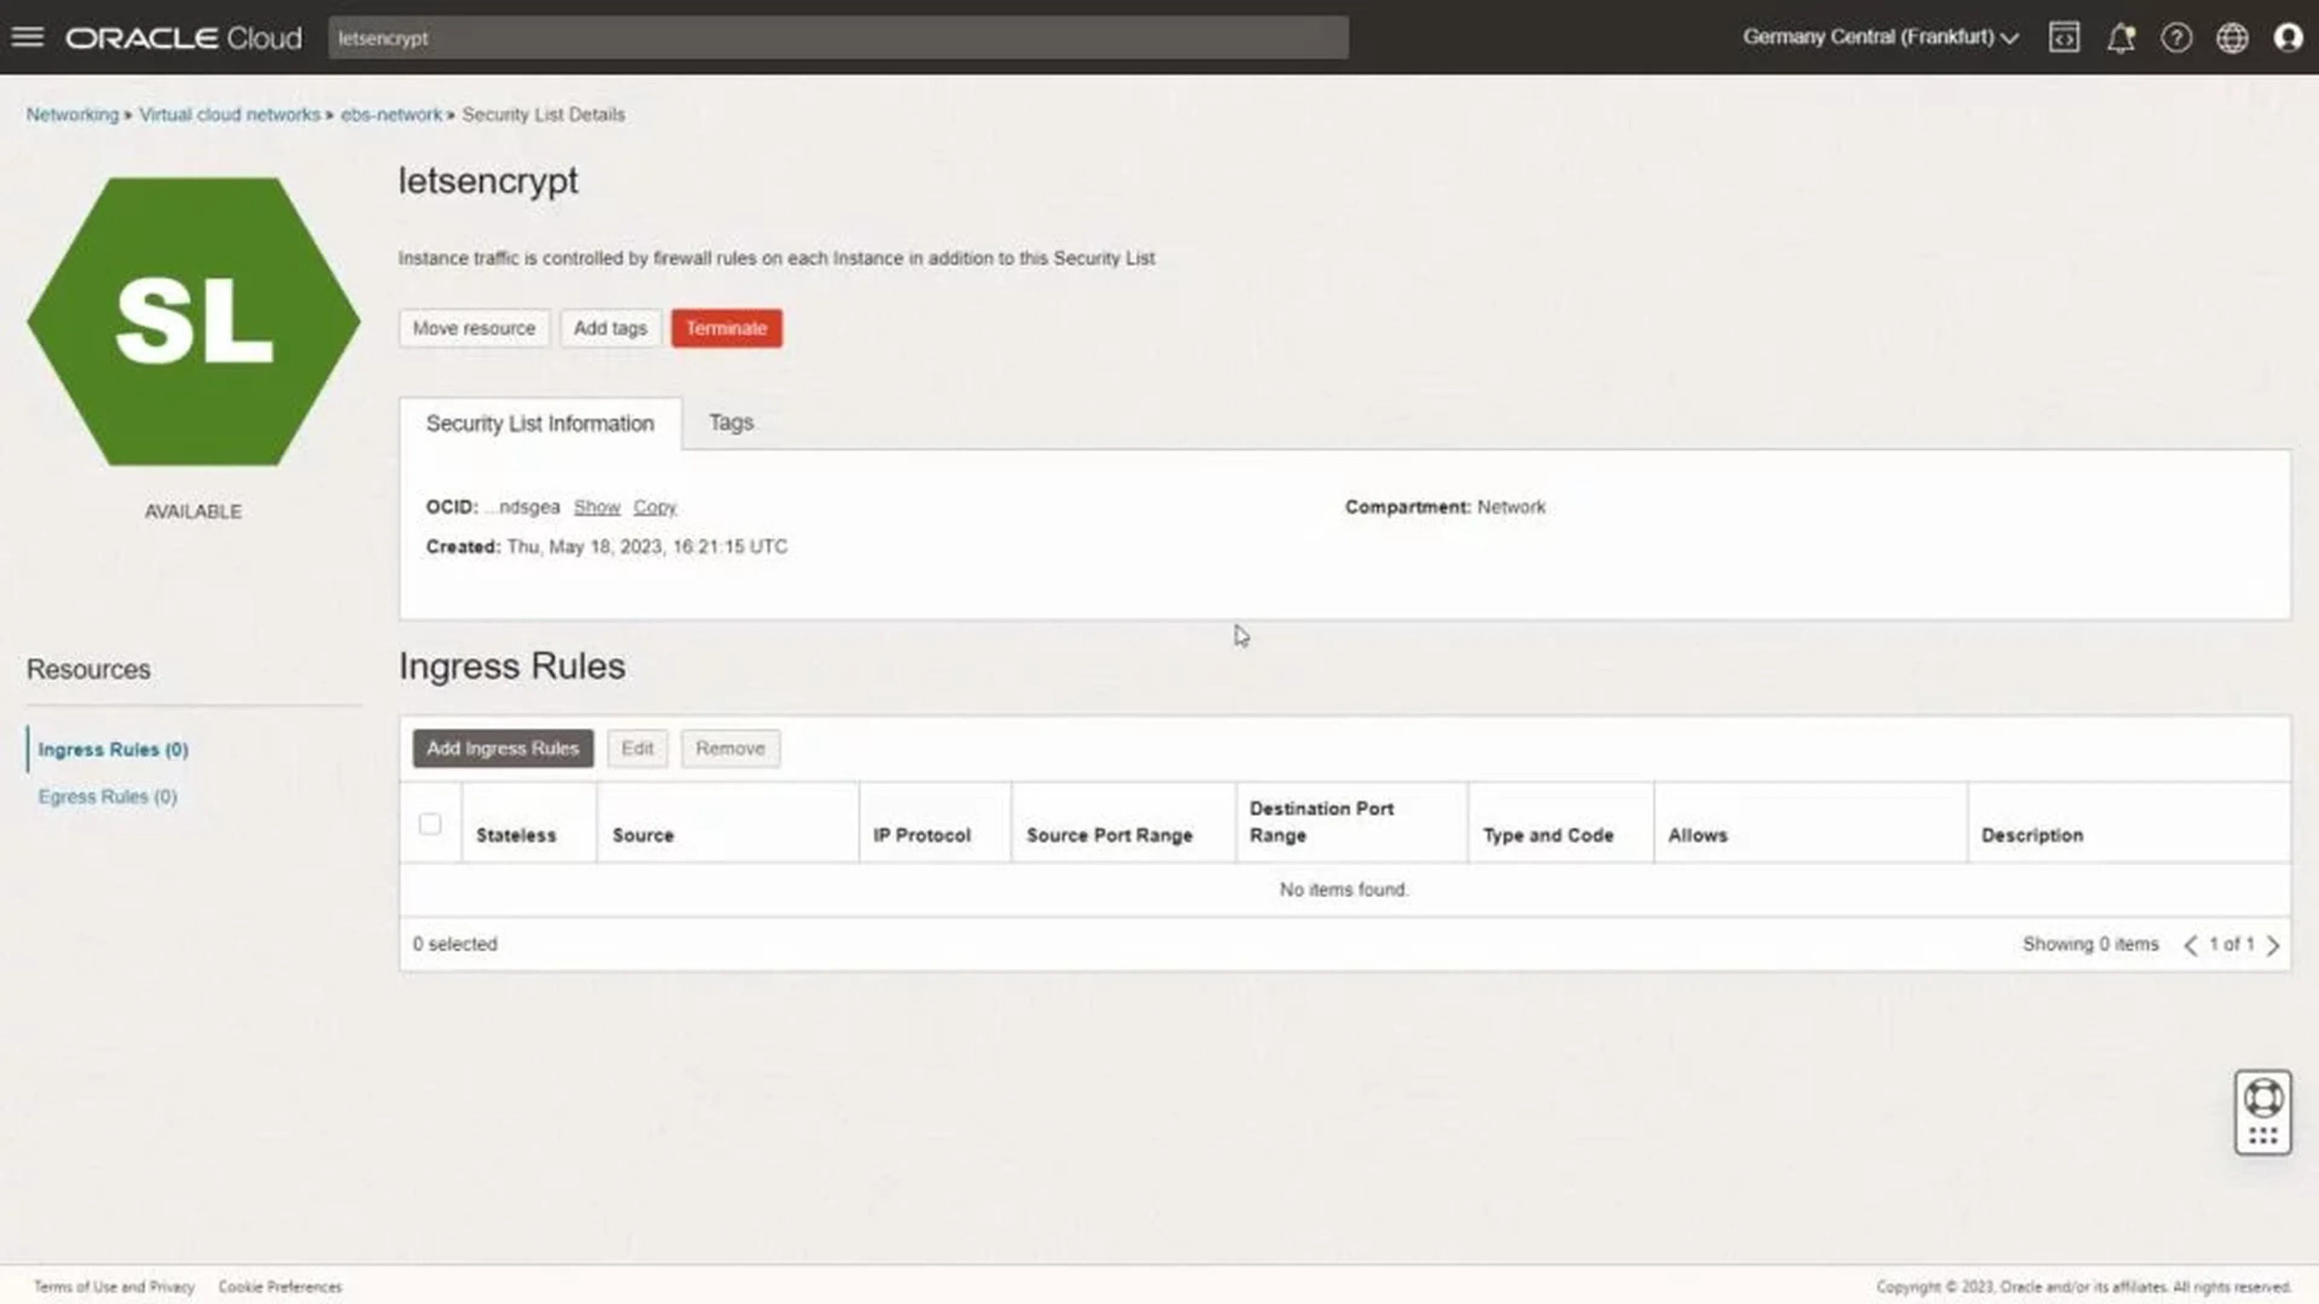Image resolution: width=2319 pixels, height=1304 pixels.
Task: Open the announcements bell icon
Action: tap(2121, 38)
